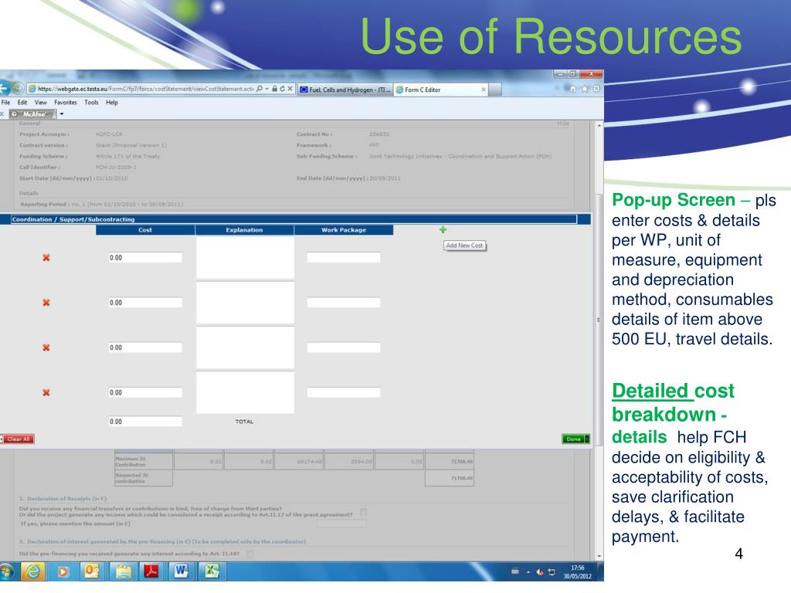Open the Tools menu
The image size is (791, 593).
pyautogui.click(x=91, y=103)
